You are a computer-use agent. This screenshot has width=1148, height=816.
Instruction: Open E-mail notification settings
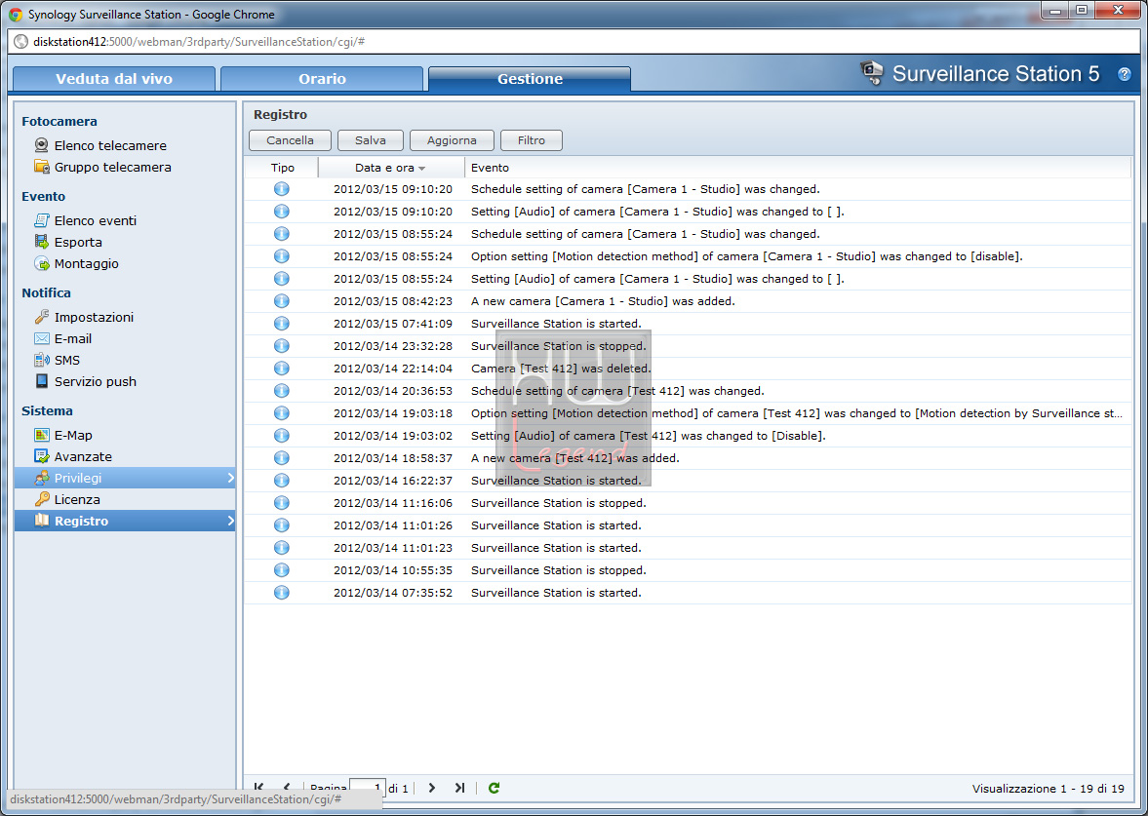coord(73,339)
